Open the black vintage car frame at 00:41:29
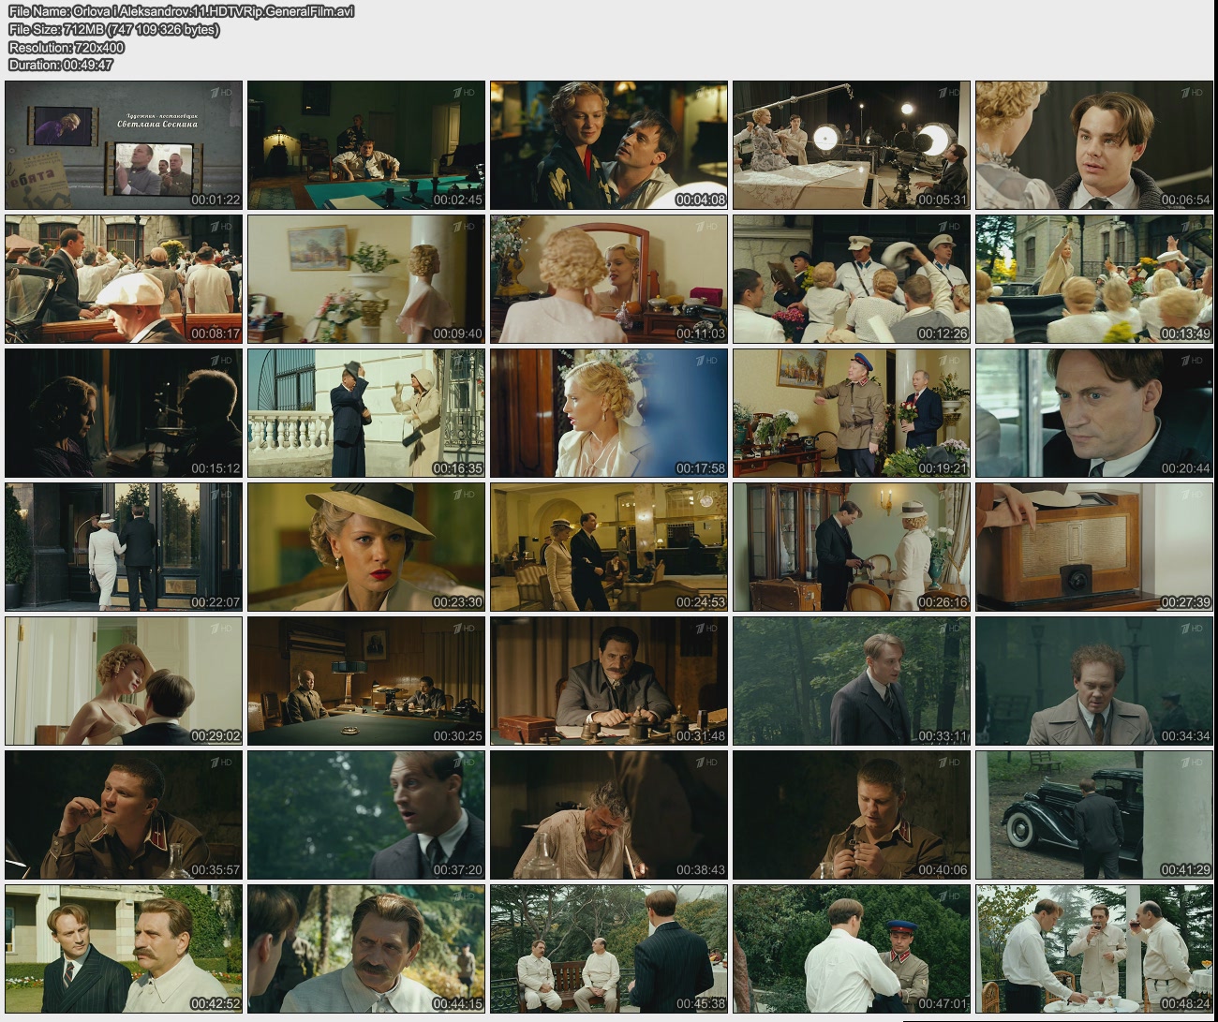The width and height of the screenshot is (1218, 1022). [1094, 815]
